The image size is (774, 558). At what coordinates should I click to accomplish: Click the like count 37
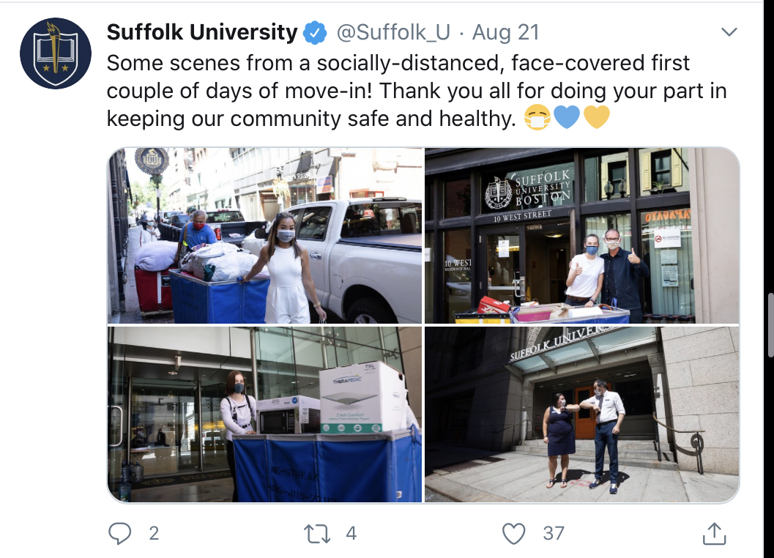point(554,533)
